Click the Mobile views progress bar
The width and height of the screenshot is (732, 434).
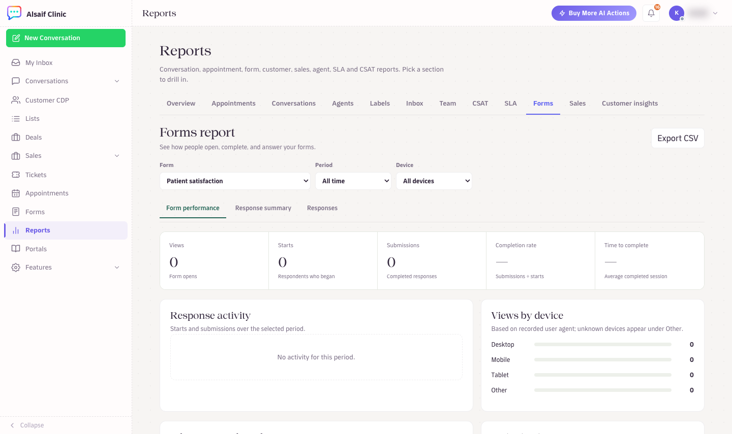(603, 360)
